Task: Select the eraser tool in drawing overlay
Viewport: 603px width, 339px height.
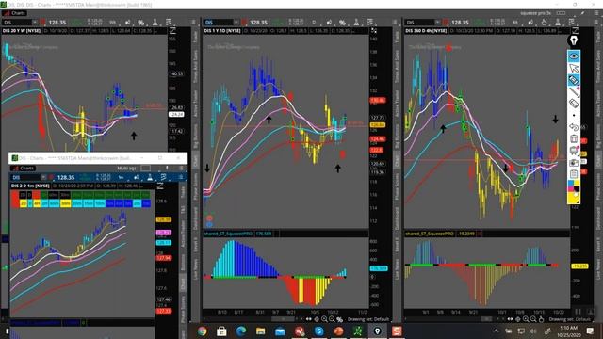Action: coord(574,104)
